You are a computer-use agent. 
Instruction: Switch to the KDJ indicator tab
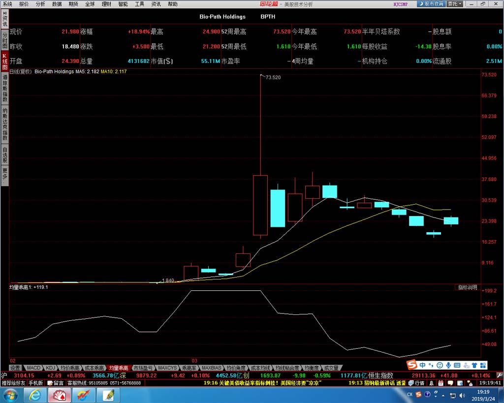coord(50,368)
